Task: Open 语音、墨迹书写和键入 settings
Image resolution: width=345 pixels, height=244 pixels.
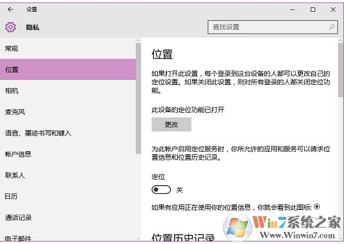Action: coord(68,133)
